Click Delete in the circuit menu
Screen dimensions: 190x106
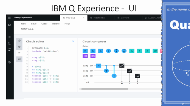point(56,24)
